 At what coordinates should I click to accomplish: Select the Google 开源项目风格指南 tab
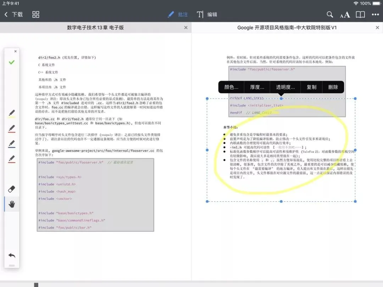tap(287, 28)
